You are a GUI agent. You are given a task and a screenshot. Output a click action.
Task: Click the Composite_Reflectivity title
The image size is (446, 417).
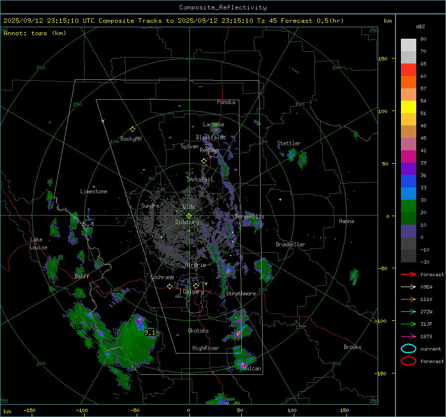223,7
